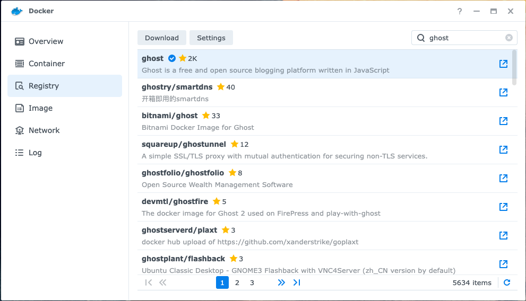Switch to results page 3
The image size is (526, 301).
(252, 282)
